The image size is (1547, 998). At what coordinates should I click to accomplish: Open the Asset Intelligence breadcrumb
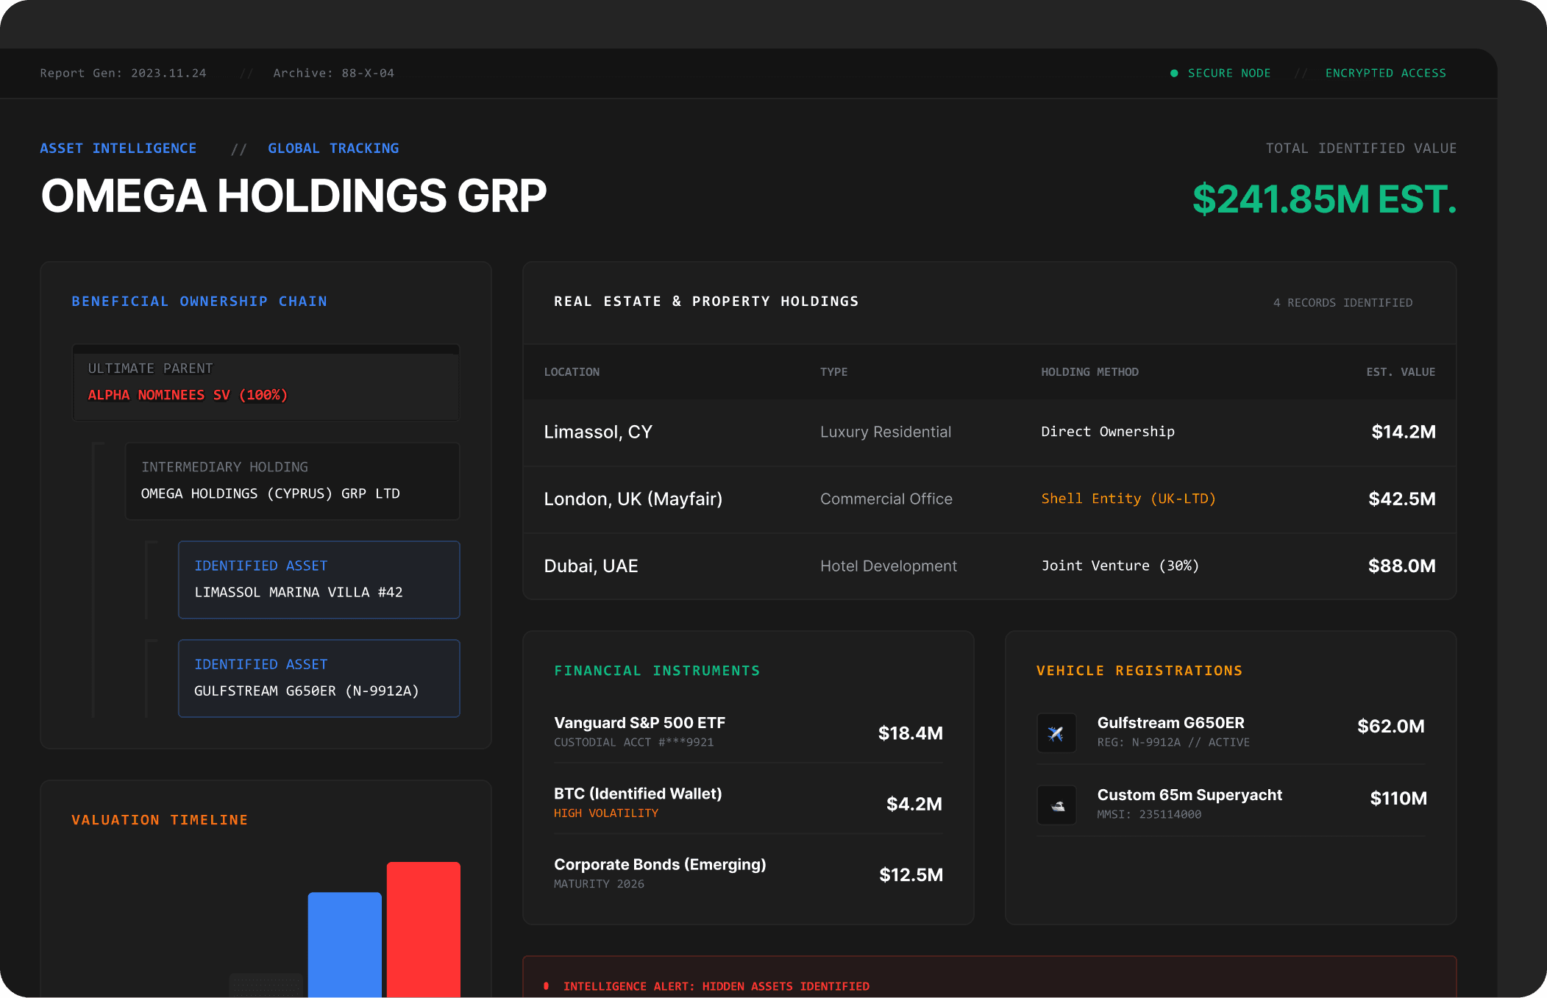118,149
